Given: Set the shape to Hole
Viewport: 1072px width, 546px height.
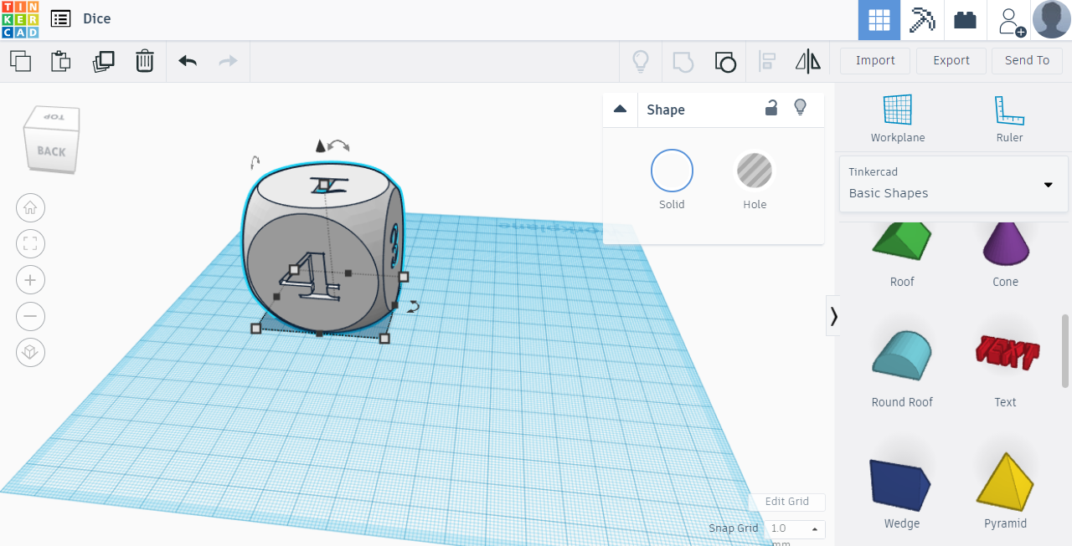Looking at the screenshot, I should (x=755, y=171).
